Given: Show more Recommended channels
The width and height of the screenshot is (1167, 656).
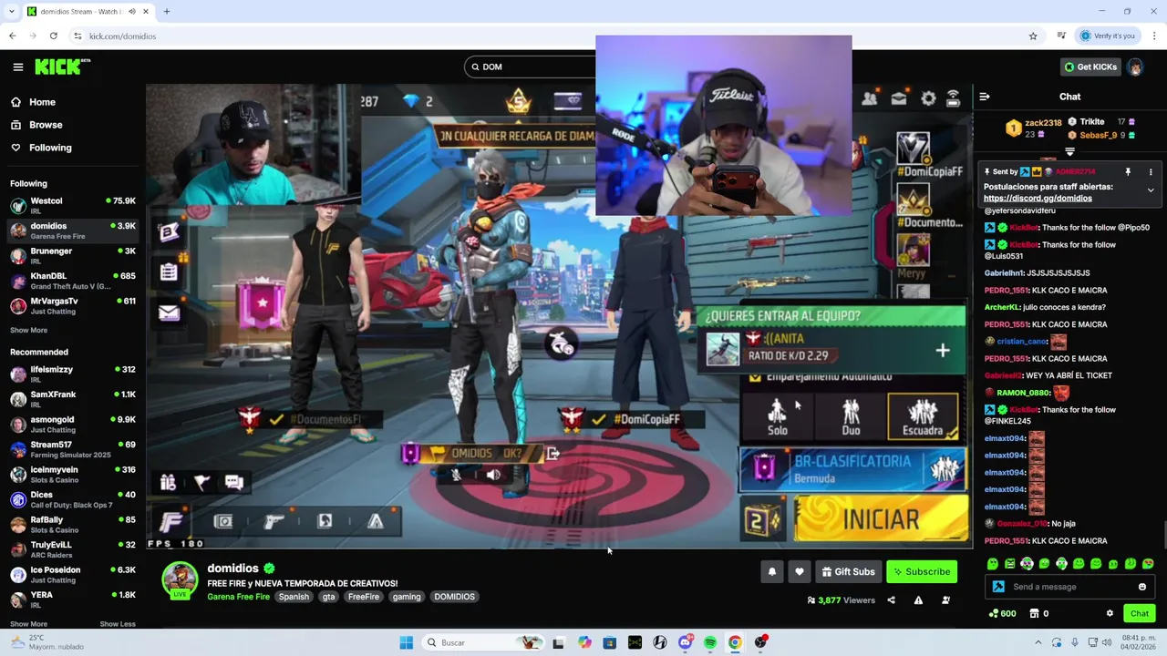Looking at the screenshot, I should pyautogui.click(x=28, y=624).
